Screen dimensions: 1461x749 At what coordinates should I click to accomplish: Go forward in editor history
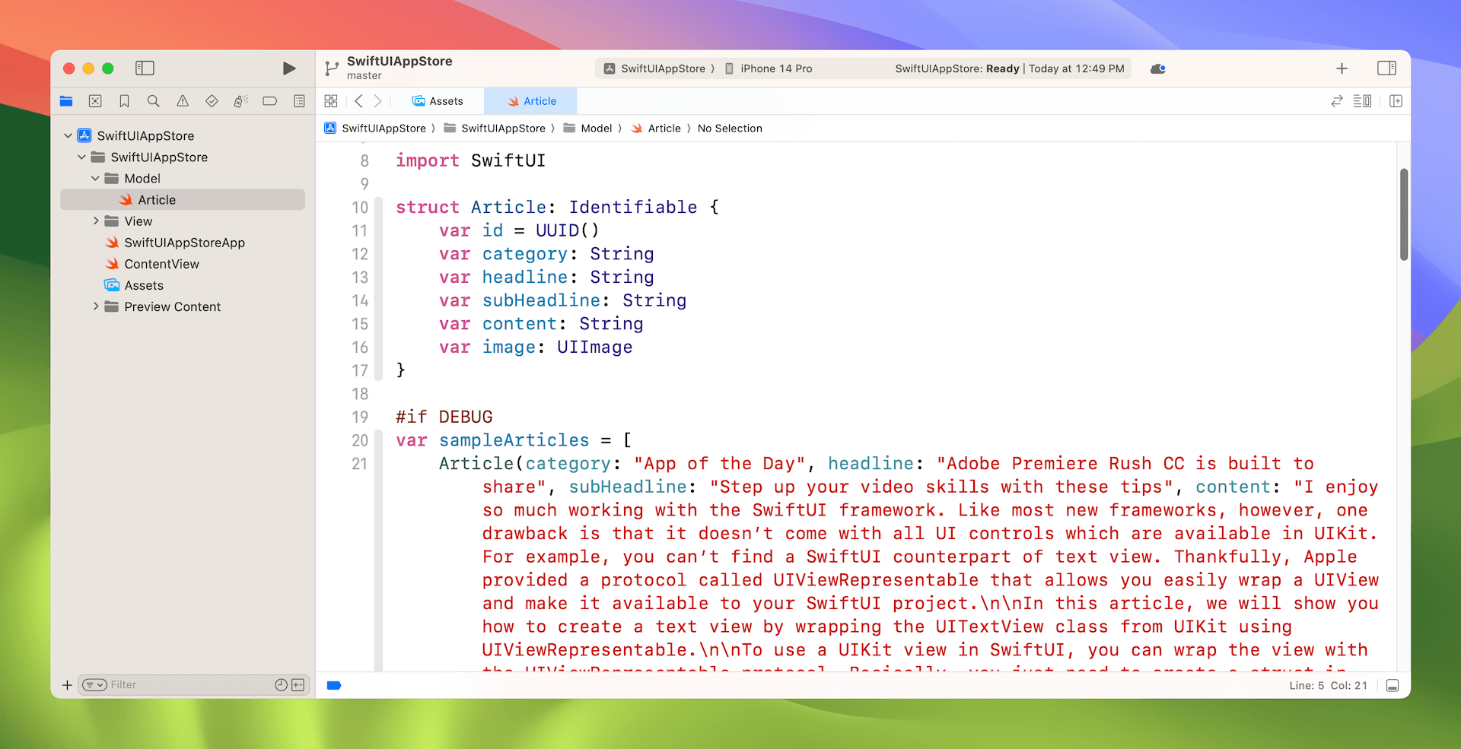click(377, 101)
